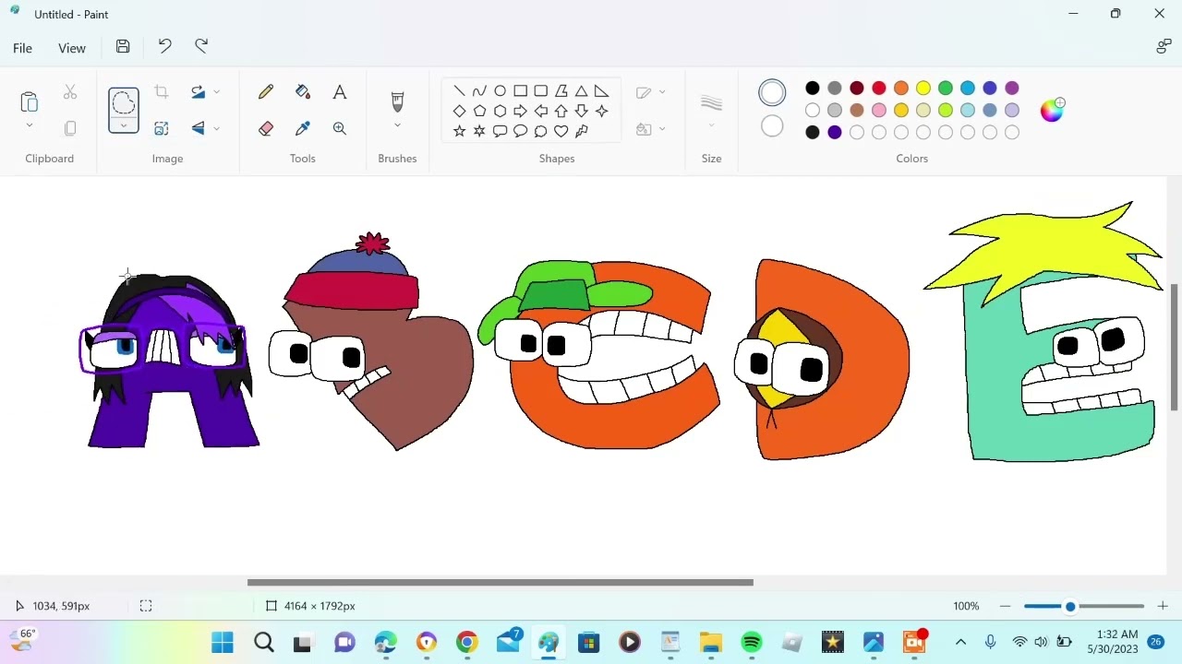Click the Cut scissors icon
The image size is (1182, 664).
(x=70, y=92)
